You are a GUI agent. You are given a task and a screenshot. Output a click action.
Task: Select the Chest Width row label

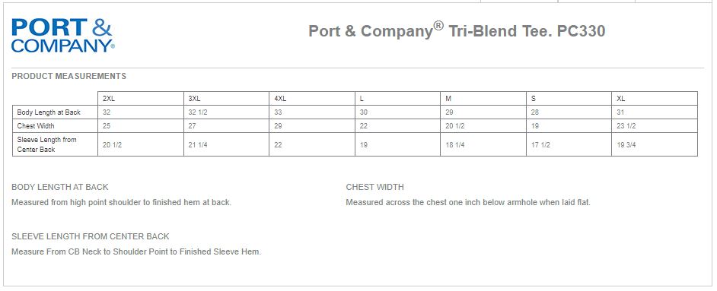[x=36, y=126]
